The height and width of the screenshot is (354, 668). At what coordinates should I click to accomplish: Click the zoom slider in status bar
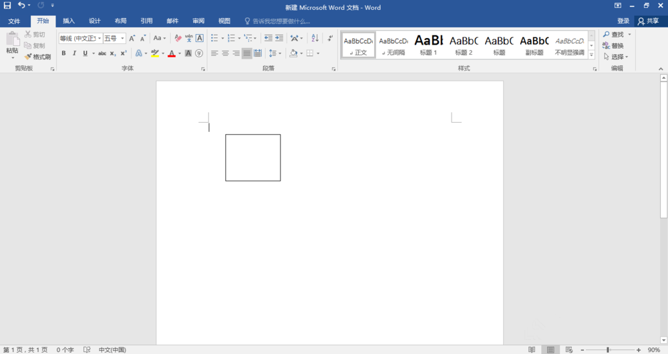pyautogui.click(x=607, y=349)
